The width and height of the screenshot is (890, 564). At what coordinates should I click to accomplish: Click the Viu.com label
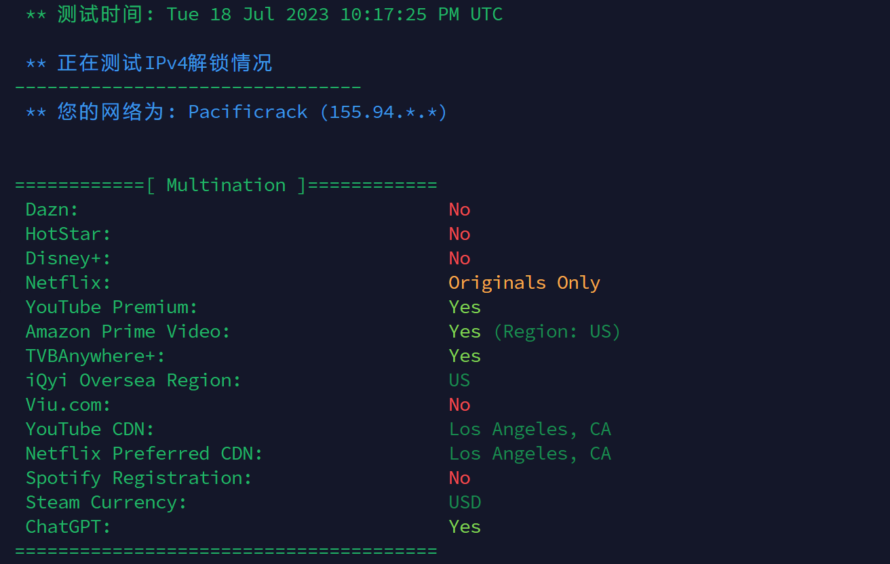click(68, 405)
